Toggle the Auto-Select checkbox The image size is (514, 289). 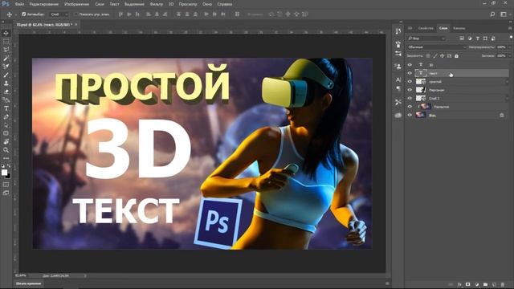coord(23,14)
